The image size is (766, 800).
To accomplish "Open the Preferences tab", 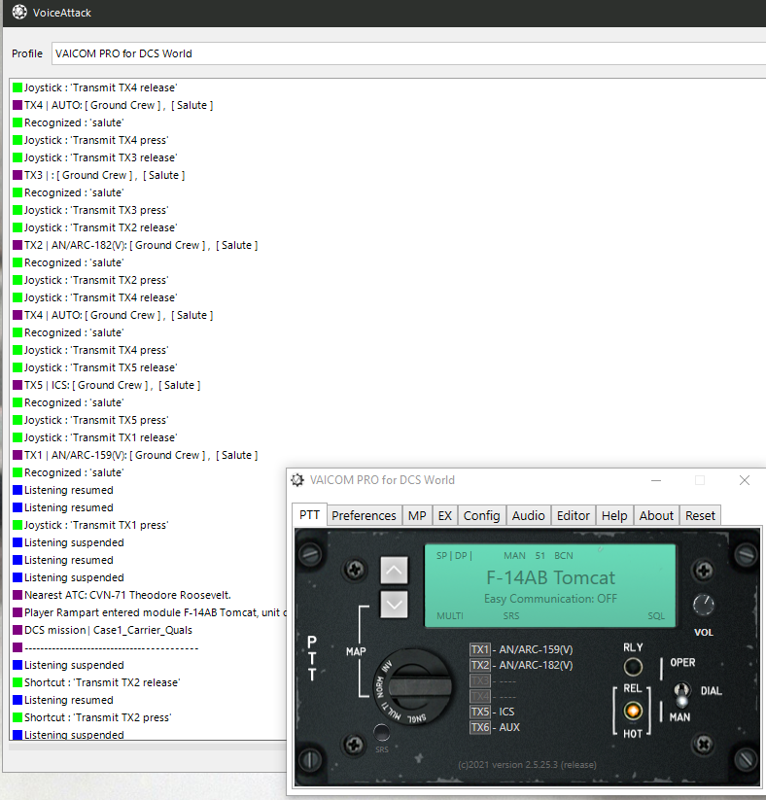I will click(364, 516).
